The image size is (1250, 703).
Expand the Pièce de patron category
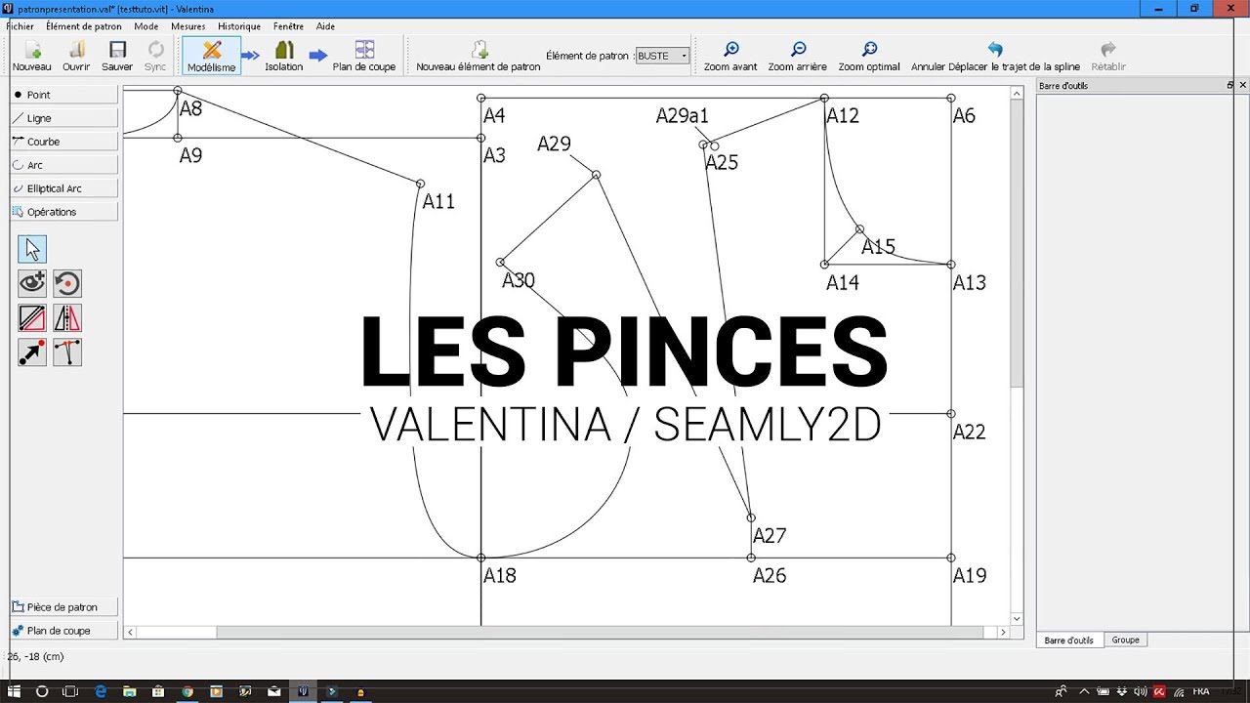coord(64,607)
